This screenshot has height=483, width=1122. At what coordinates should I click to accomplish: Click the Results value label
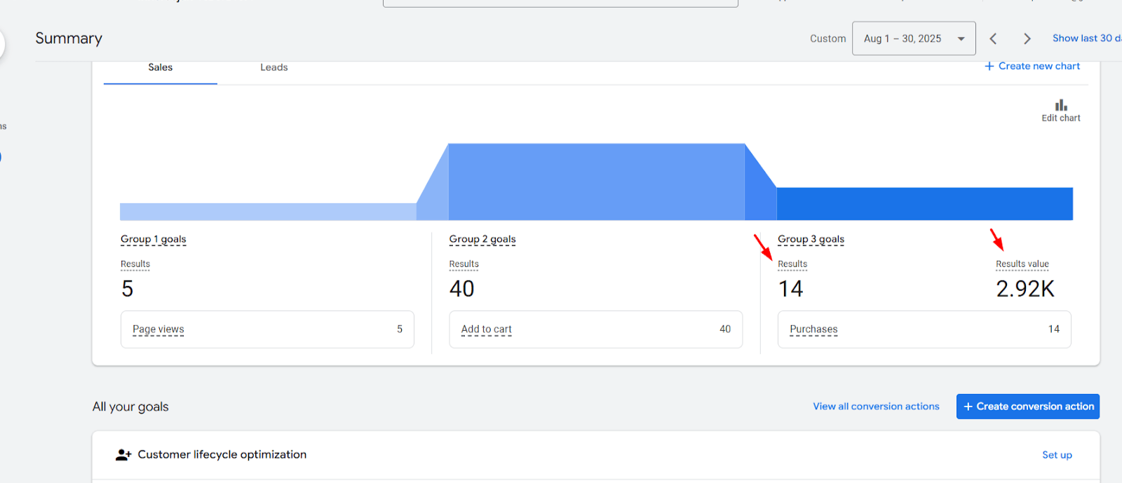point(1022,264)
